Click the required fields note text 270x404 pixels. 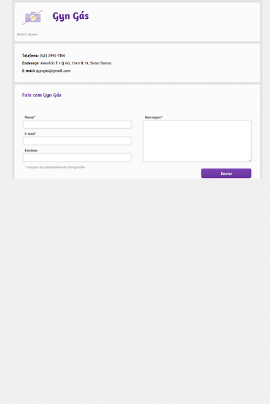[x=55, y=167]
